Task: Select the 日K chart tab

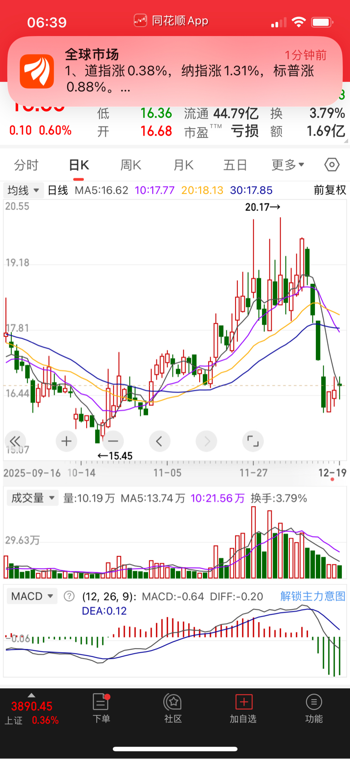Action: tap(79, 165)
